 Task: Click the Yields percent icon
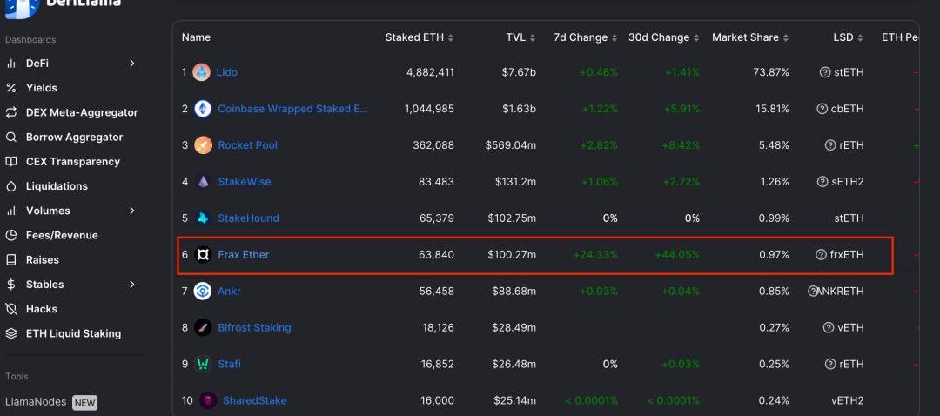point(10,88)
